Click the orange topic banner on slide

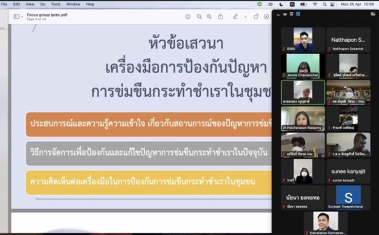[148, 125]
